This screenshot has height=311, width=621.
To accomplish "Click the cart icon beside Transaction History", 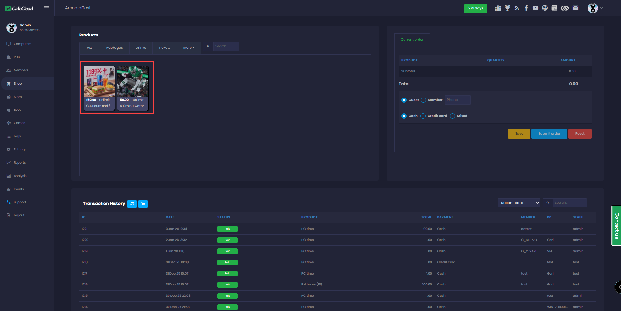I will click(x=143, y=204).
